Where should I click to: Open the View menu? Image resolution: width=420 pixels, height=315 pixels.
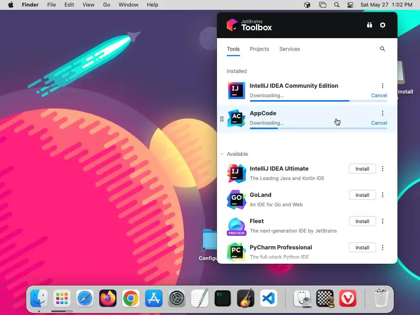(89, 5)
